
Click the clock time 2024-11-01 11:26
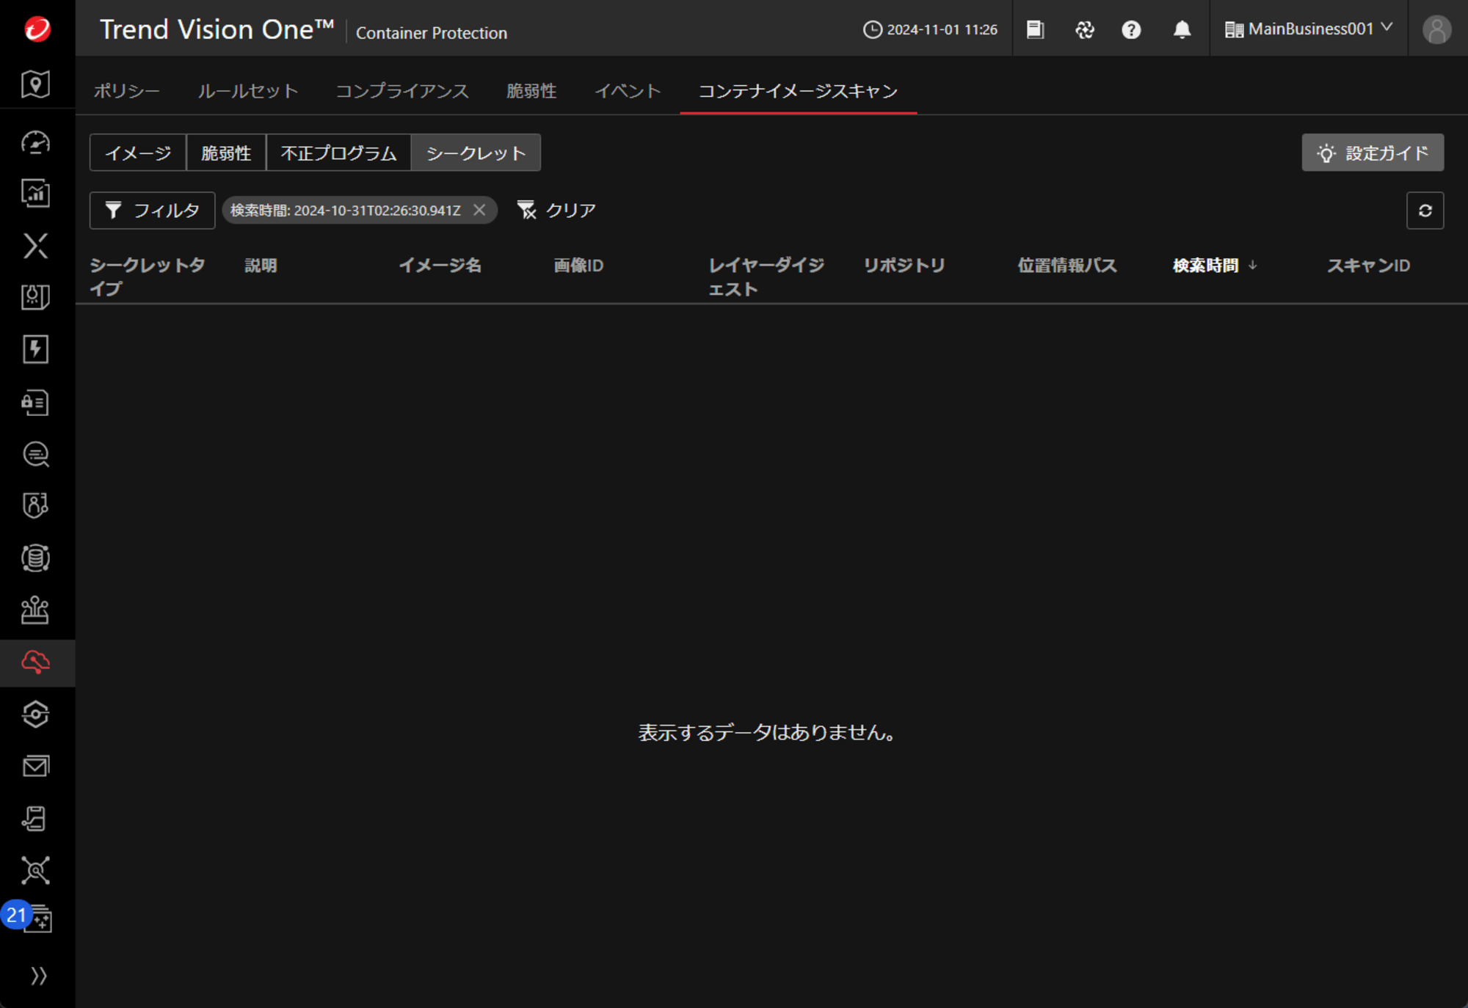coord(930,29)
